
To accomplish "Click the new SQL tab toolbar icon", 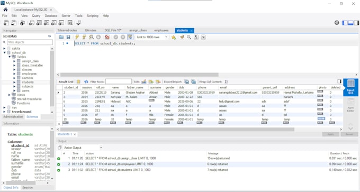I will (x=6, y=23).
